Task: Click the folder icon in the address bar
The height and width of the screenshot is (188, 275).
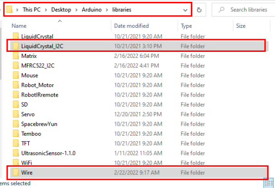Action: pyautogui.click(x=9, y=10)
